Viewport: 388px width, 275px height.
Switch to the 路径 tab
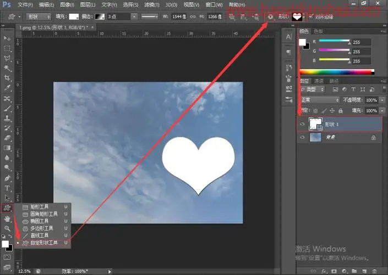pyautogui.click(x=334, y=81)
